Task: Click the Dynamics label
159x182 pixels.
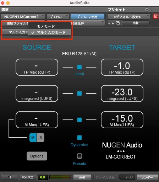Action: (x=79, y=145)
